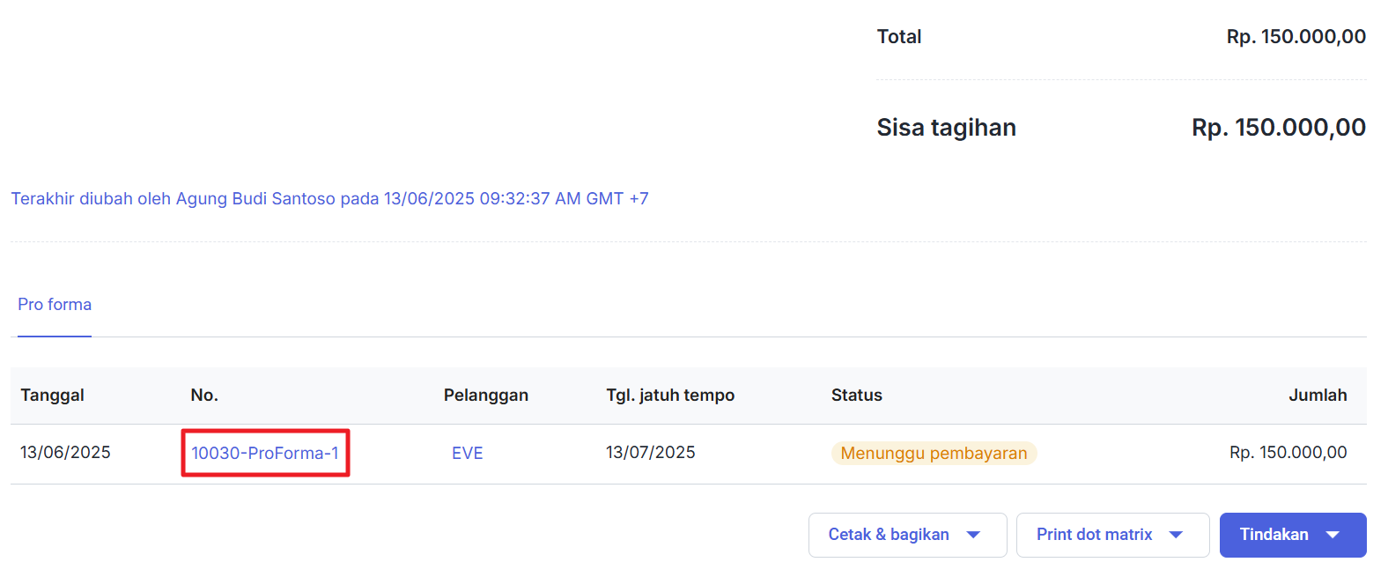This screenshot has width=1388, height=577.
Task: Click the Pelanggan column header
Action: tap(485, 396)
